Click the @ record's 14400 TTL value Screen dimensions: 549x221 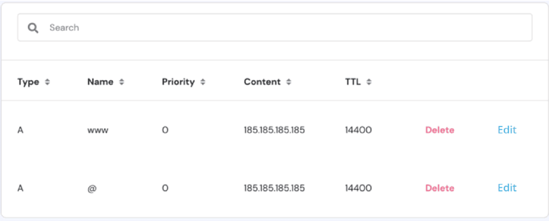click(x=358, y=188)
